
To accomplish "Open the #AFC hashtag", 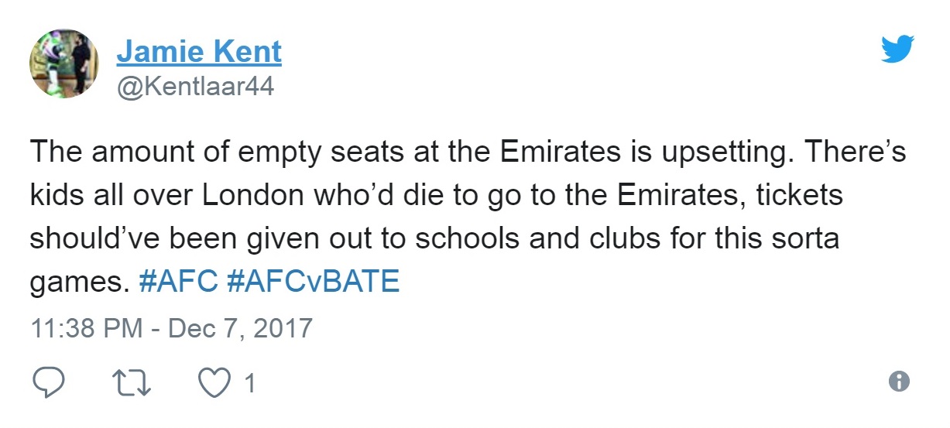I will [178, 282].
